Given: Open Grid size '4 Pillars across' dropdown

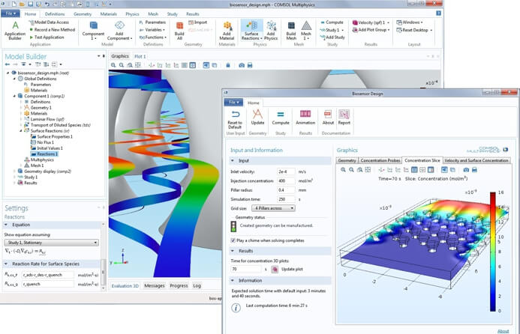Looking at the screenshot, I should (x=273, y=208).
